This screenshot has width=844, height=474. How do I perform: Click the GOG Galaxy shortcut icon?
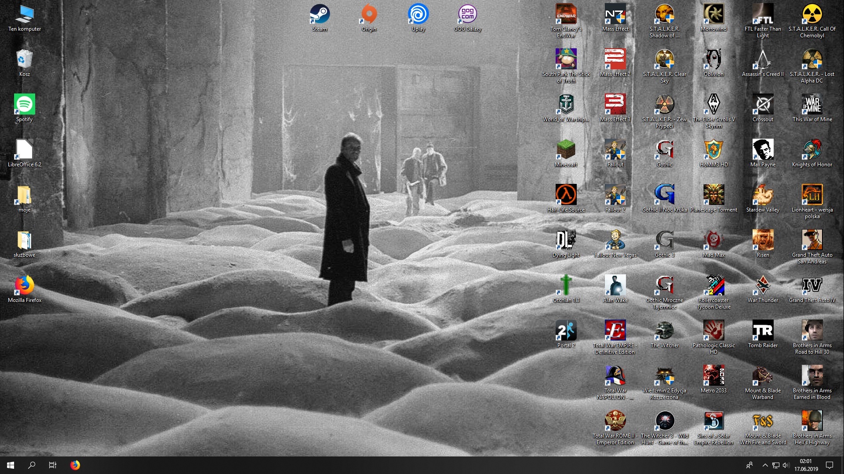pos(467,14)
